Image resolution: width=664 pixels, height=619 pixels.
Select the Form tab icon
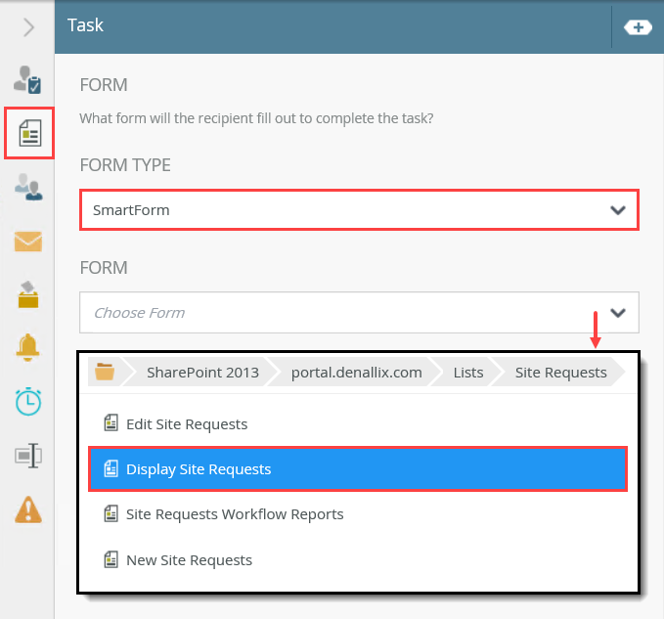(x=29, y=133)
